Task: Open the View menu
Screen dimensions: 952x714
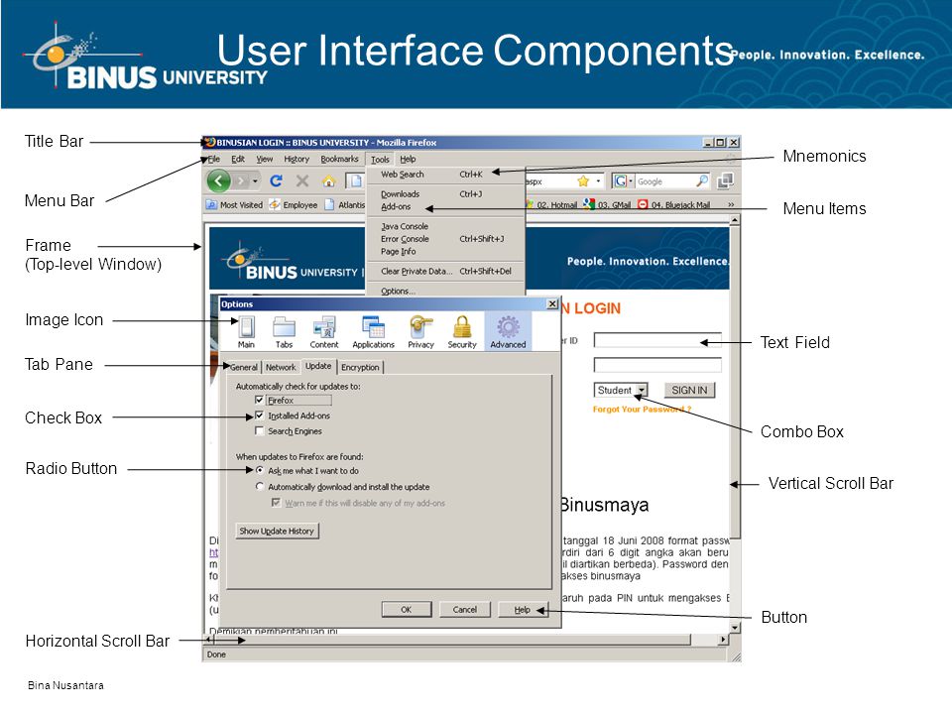Action: click(x=264, y=159)
